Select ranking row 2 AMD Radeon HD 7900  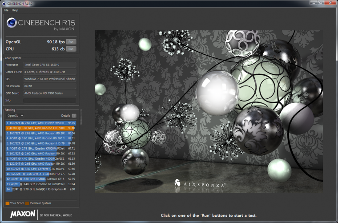pyautogui.click(x=41, y=128)
